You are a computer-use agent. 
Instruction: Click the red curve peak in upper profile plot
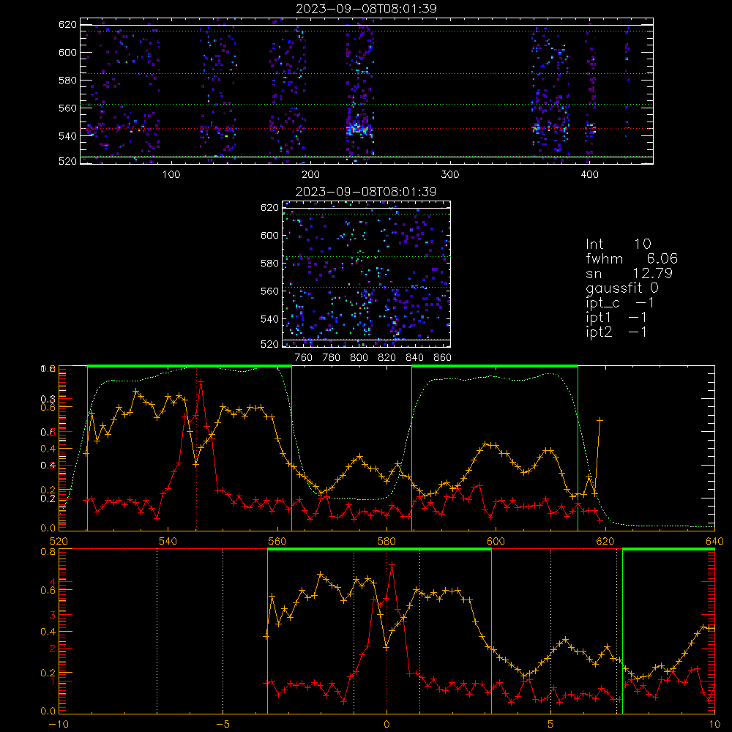point(201,381)
